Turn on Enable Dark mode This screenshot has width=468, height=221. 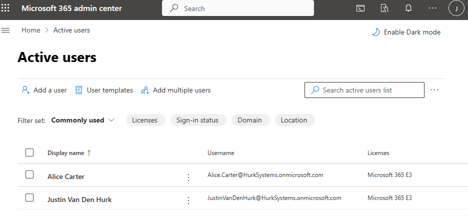point(406,32)
